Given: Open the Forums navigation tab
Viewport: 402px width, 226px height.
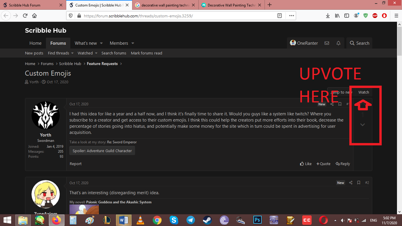Looking at the screenshot, I should tap(58, 43).
